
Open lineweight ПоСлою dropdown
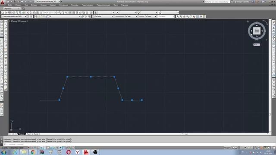pos(147,16)
